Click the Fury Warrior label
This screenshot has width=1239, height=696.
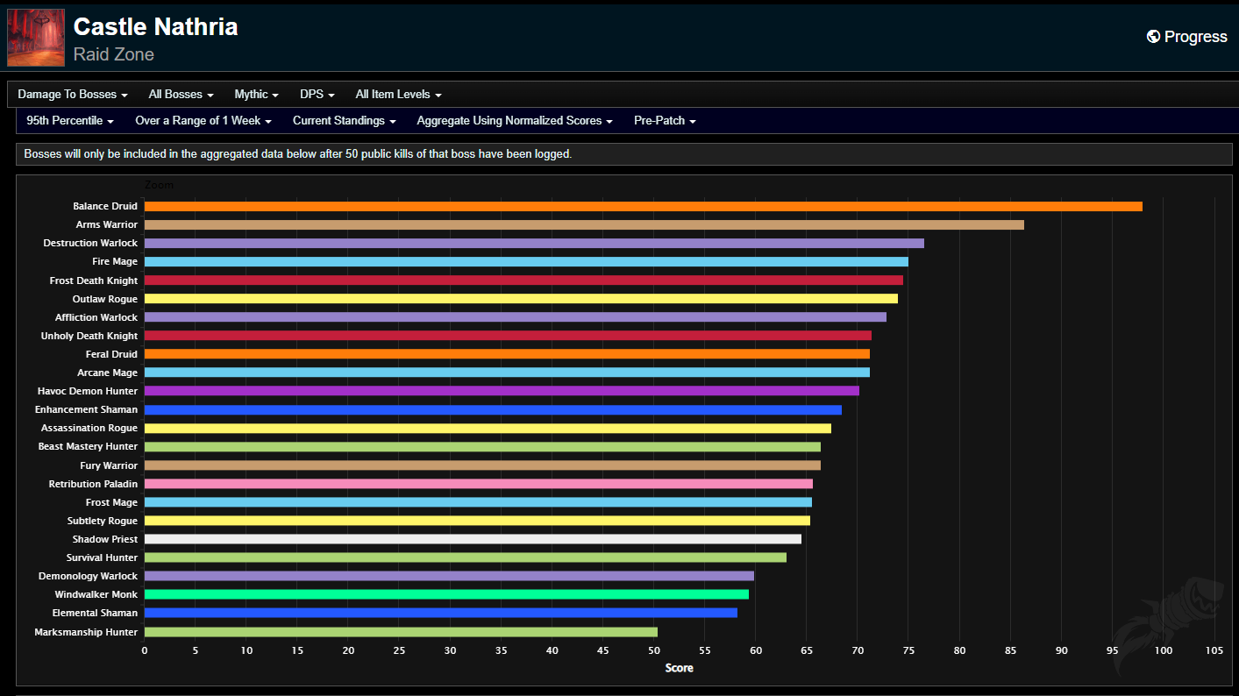tap(109, 465)
